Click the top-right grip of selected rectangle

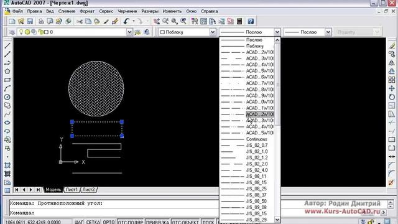122,122
